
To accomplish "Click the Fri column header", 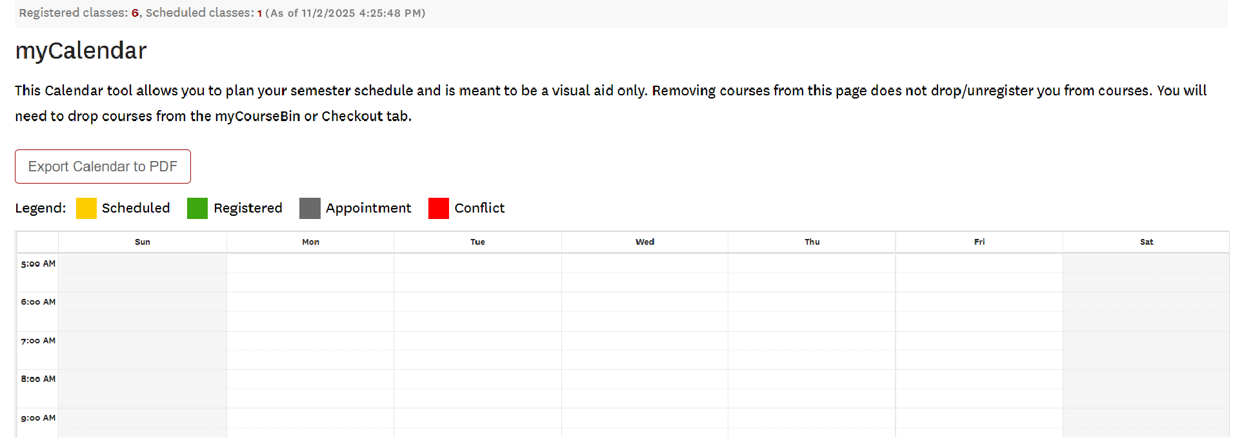I will pyautogui.click(x=979, y=242).
